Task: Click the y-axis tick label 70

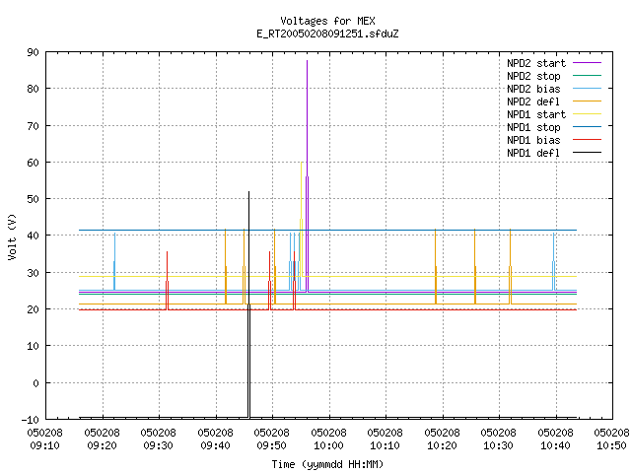Action: (x=33, y=126)
